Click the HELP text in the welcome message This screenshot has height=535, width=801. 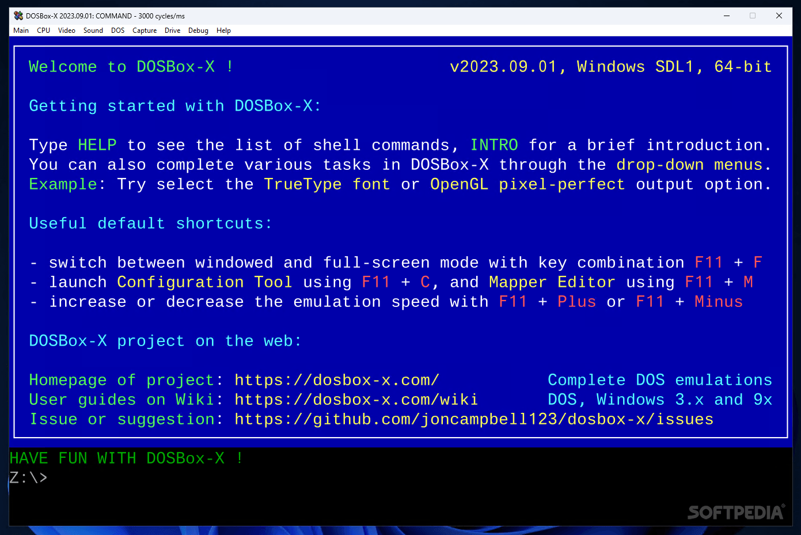click(x=97, y=145)
